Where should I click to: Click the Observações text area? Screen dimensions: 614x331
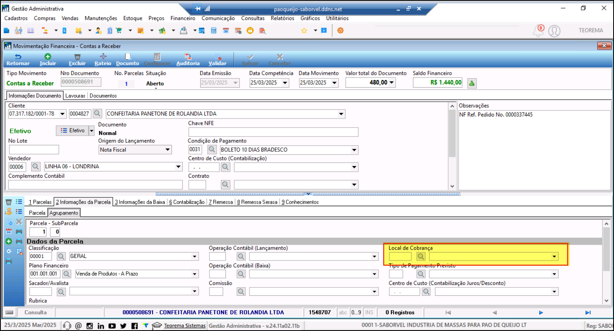click(534, 150)
